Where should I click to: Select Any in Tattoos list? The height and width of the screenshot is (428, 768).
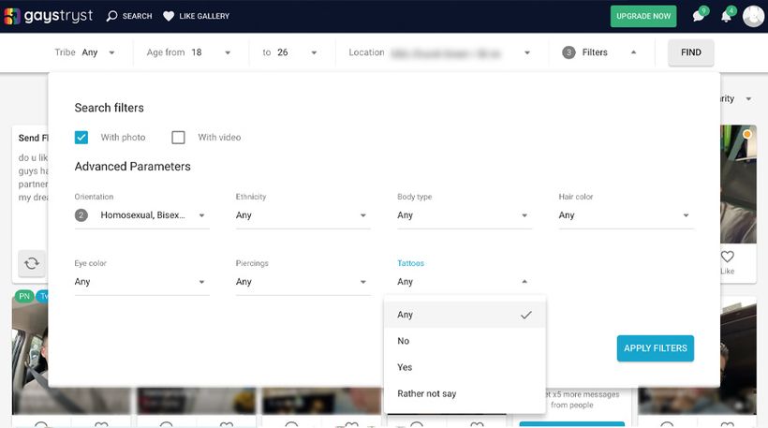click(x=465, y=315)
